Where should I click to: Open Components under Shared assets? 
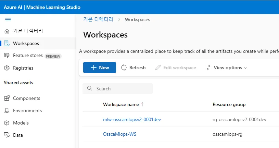coord(26,98)
